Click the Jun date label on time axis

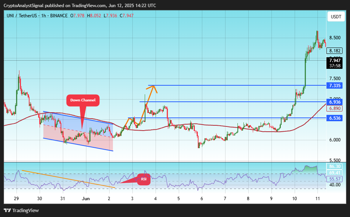(x=86, y=198)
